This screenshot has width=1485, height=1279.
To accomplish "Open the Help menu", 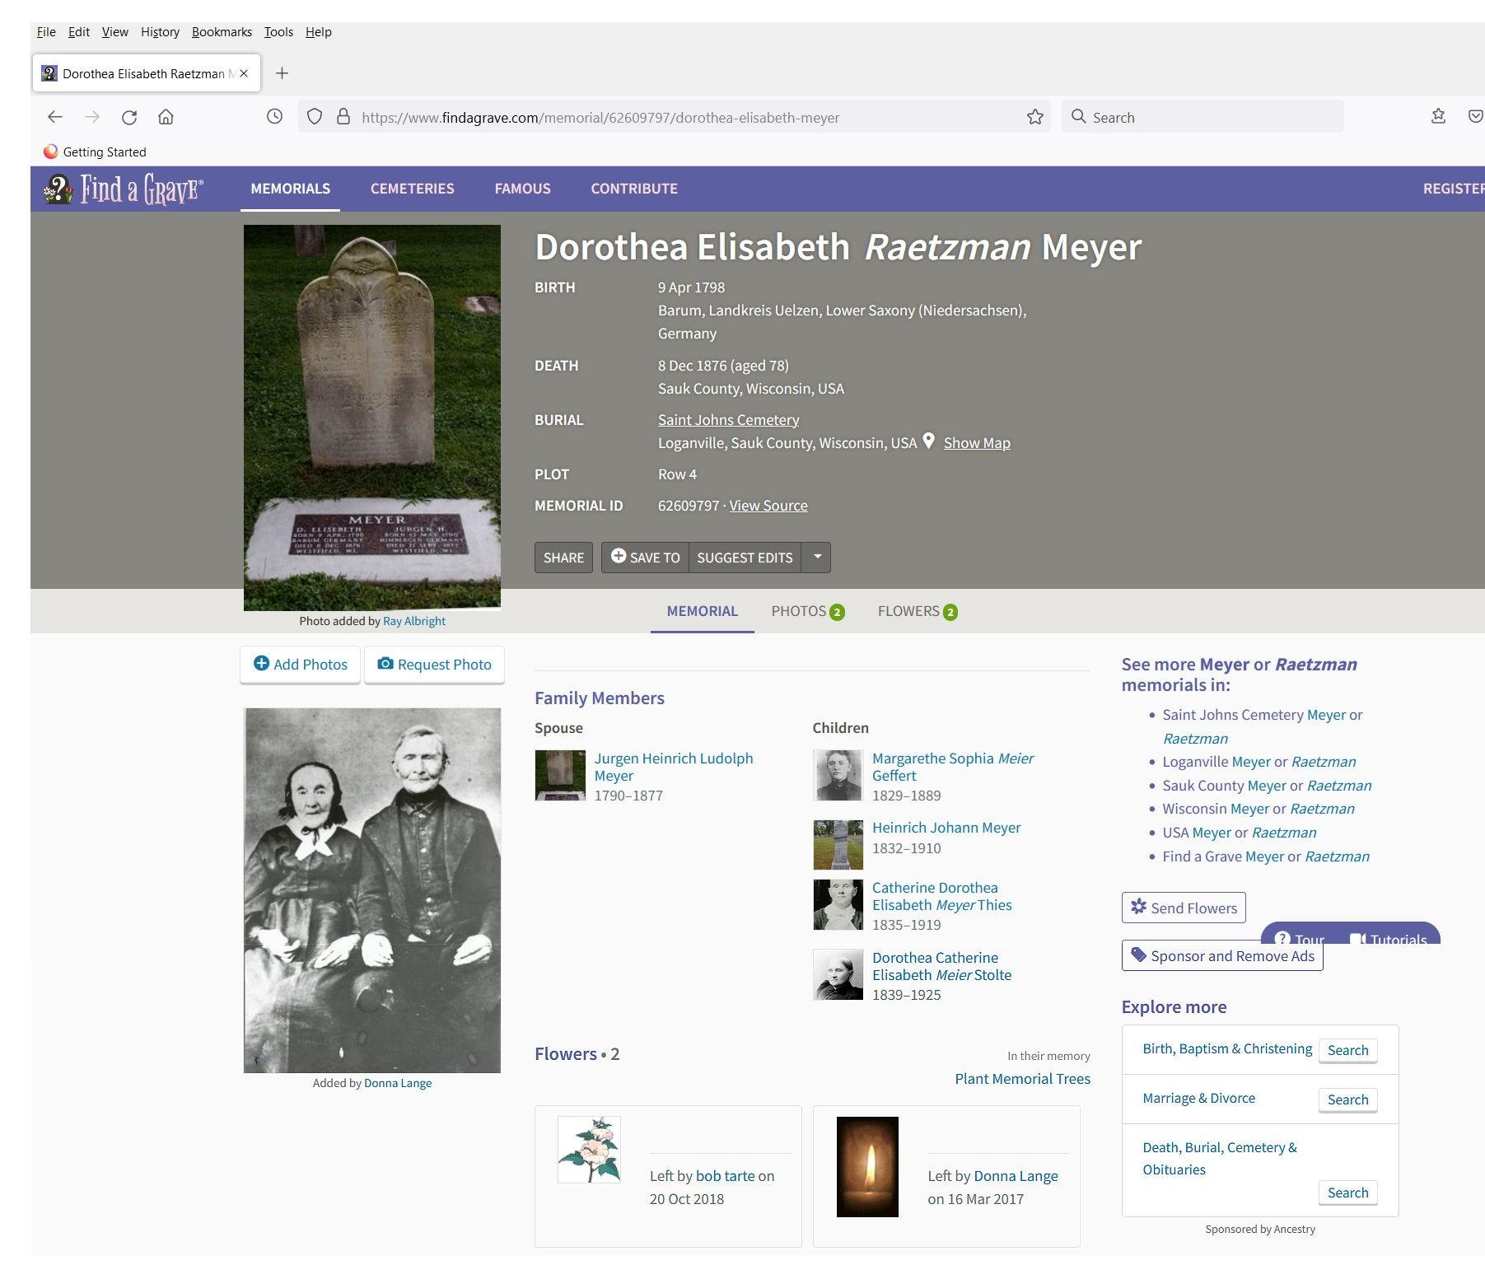I will click(x=319, y=32).
